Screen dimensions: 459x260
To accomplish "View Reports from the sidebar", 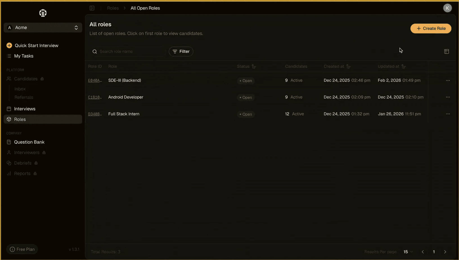I will pyautogui.click(x=22, y=174).
